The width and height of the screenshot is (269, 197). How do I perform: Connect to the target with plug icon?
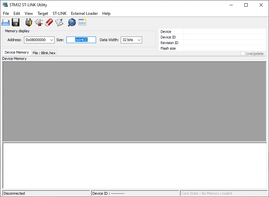click(29, 22)
